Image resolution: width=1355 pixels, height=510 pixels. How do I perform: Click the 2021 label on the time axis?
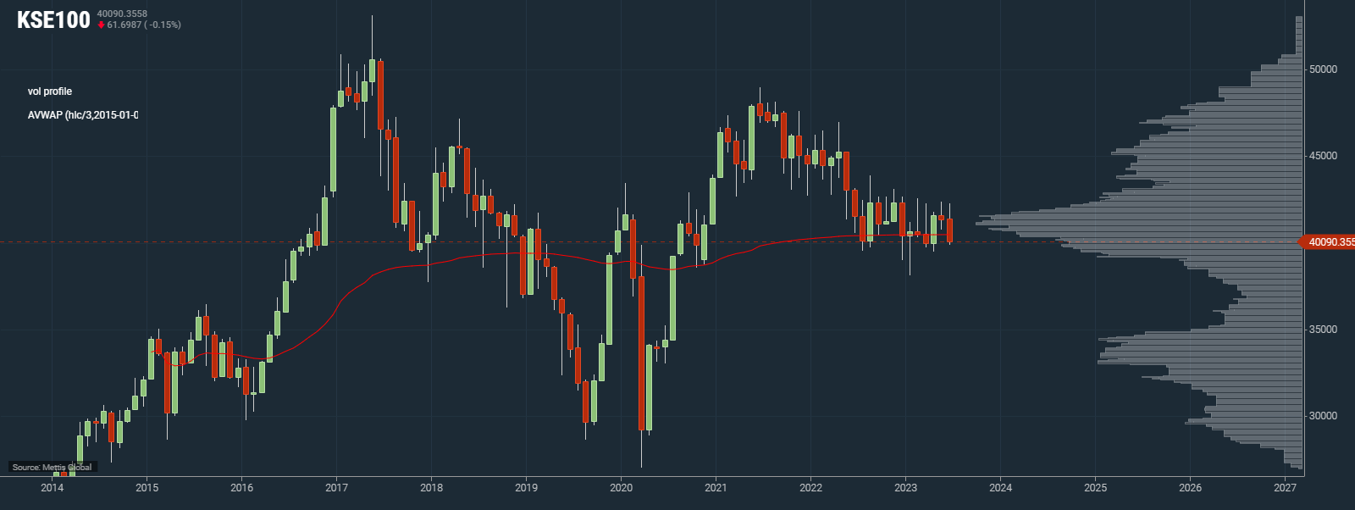tap(716, 487)
